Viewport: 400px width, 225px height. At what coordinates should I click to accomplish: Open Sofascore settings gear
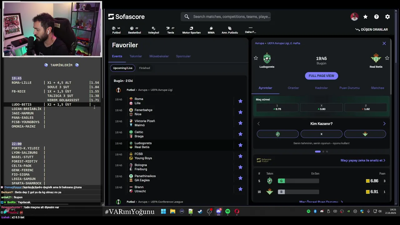pyautogui.click(x=387, y=17)
